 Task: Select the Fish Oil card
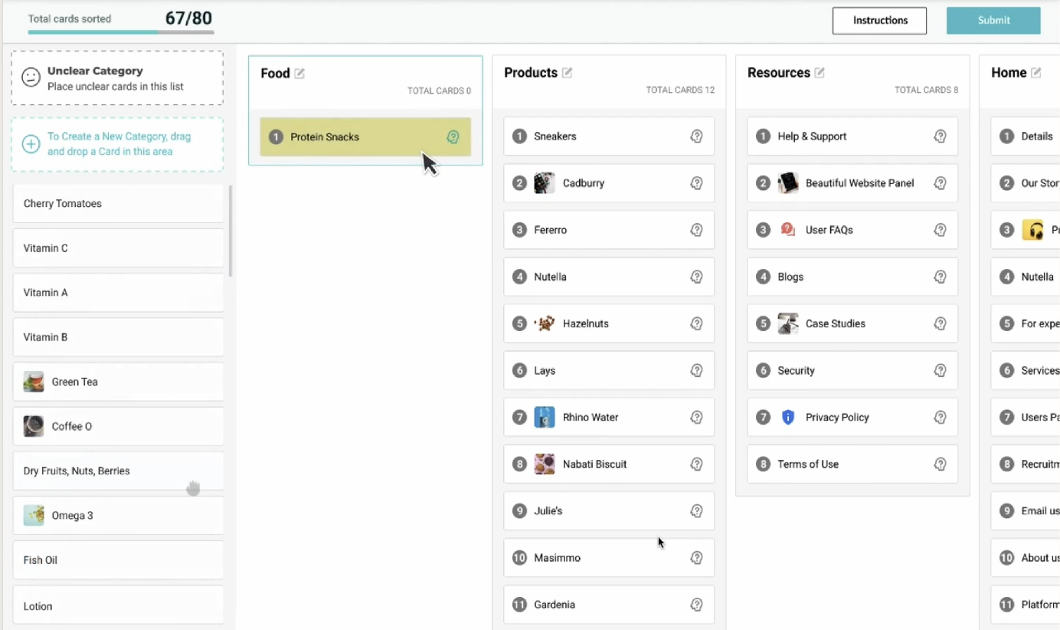(x=118, y=560)
